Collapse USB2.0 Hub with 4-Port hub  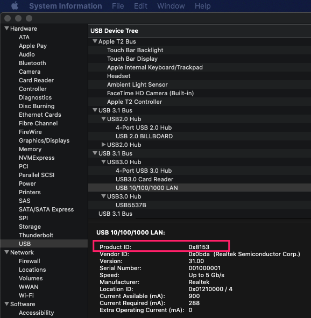pyautogui.click(x=104, y=118)
